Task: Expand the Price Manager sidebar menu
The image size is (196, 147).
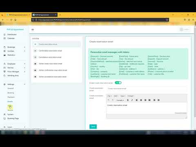Action: point(24,71)
